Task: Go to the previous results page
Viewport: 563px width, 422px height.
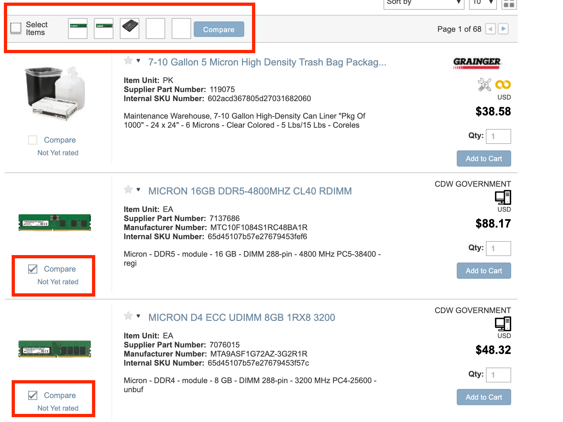Action: click(490, 29)
